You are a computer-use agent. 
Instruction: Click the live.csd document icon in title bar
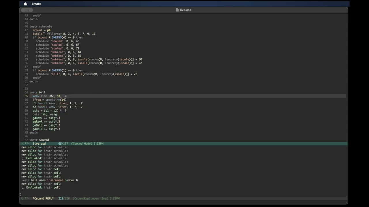tap(177, 10)
